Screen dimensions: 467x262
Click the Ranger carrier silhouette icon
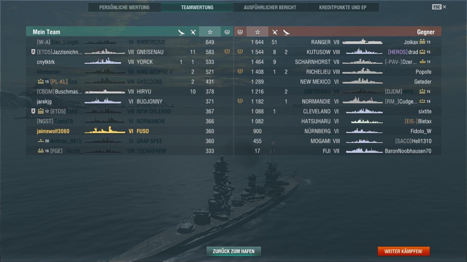click(x=362, y=42)
